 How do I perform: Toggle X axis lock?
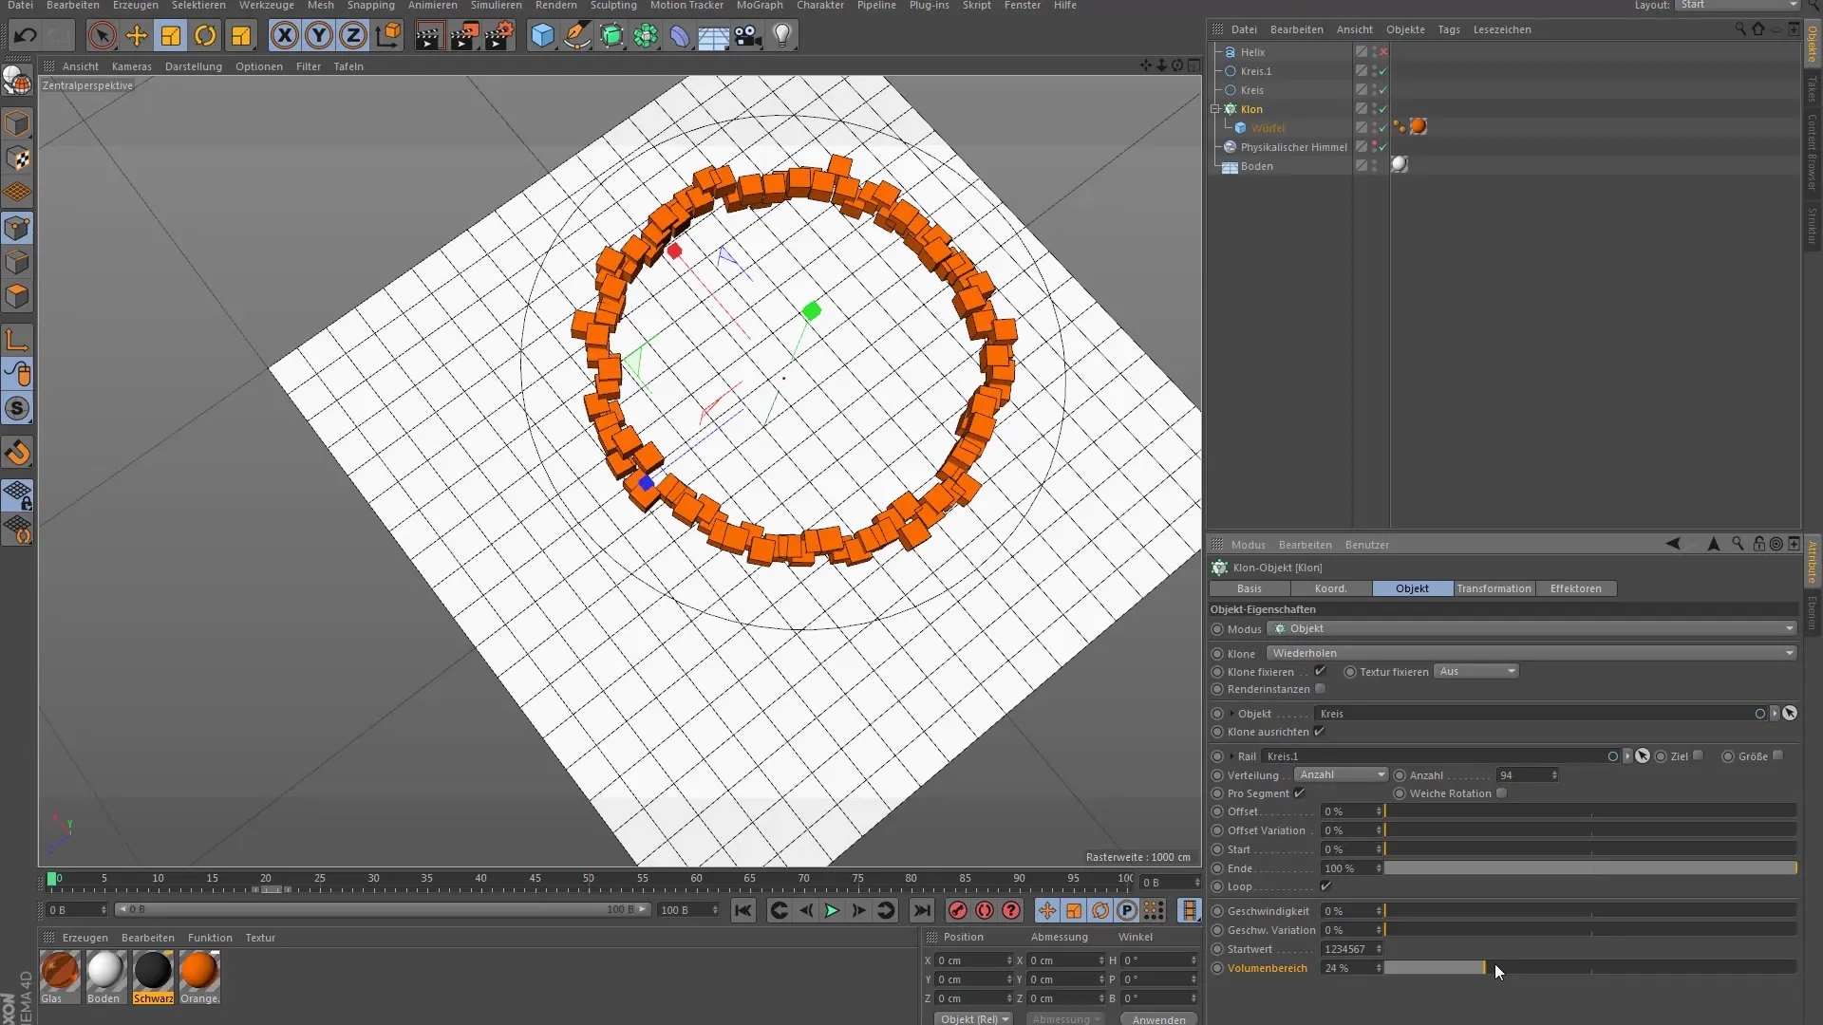(284, 36)
